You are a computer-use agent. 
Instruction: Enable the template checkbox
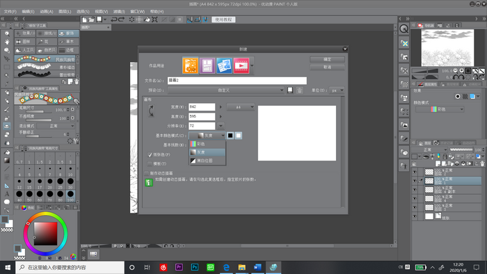coord(150,163)
